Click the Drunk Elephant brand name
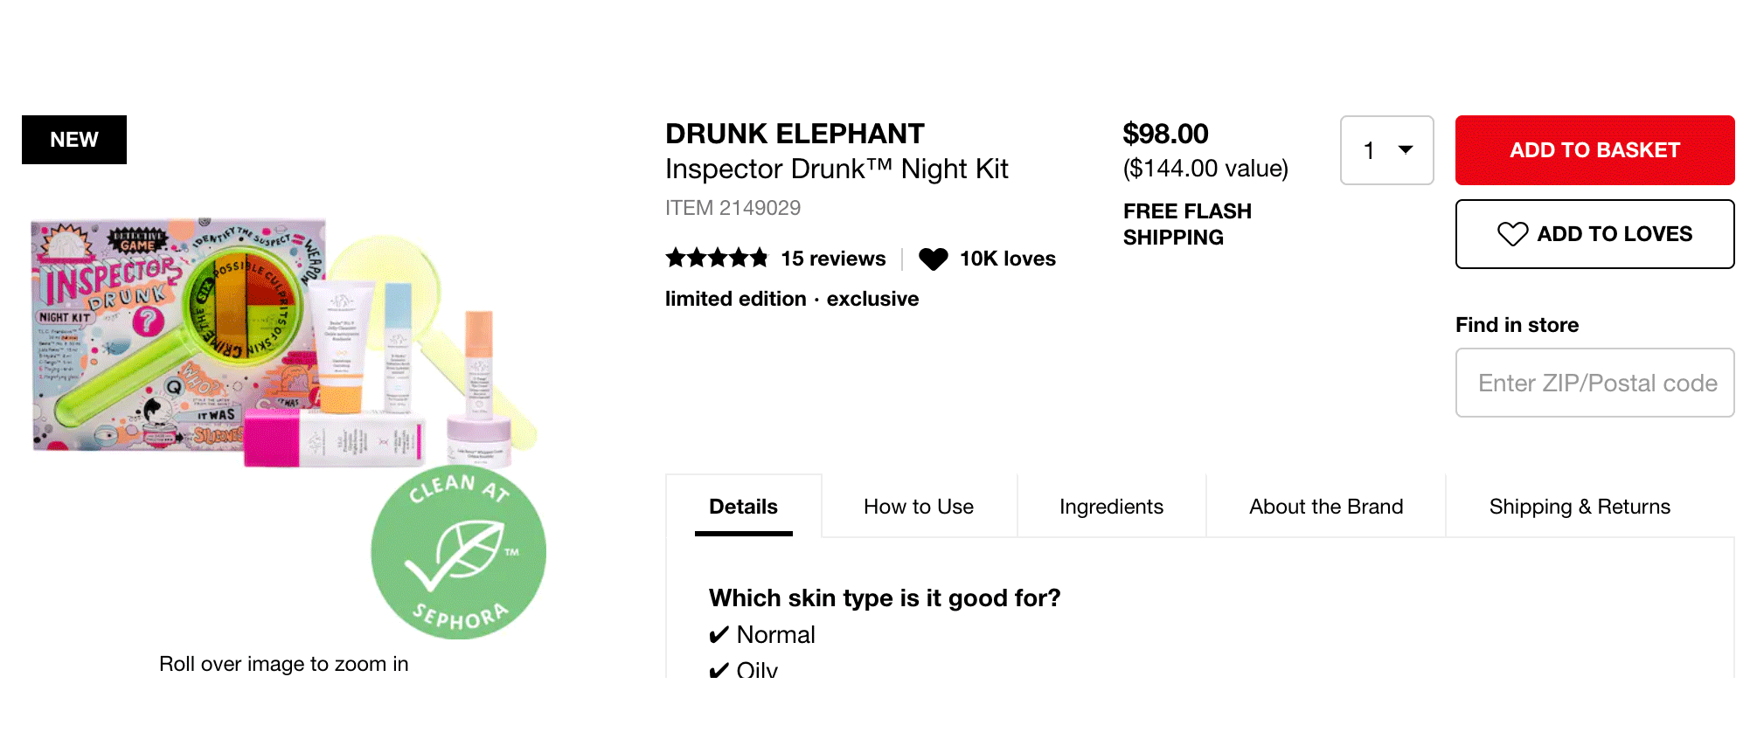 coord(795,134)
